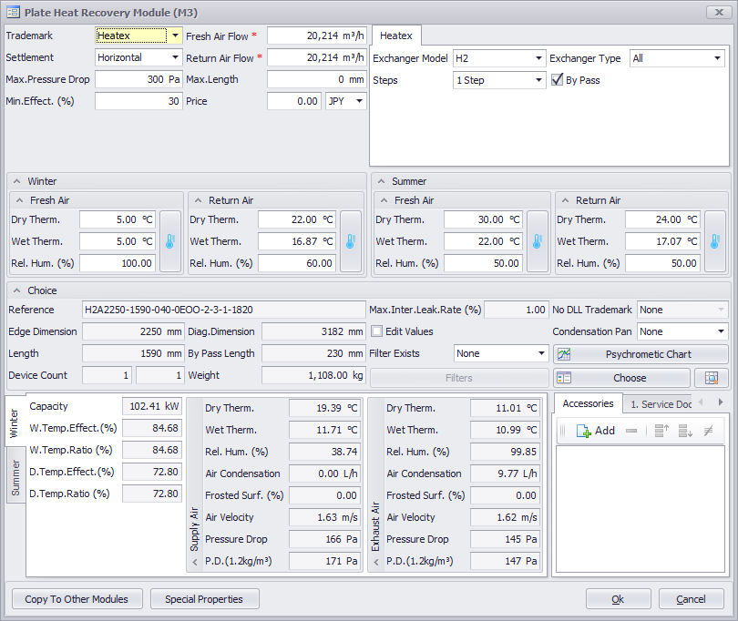
Task: Click the not-equal icon in Accessories toolbar
Action: [x=708, y=431]
